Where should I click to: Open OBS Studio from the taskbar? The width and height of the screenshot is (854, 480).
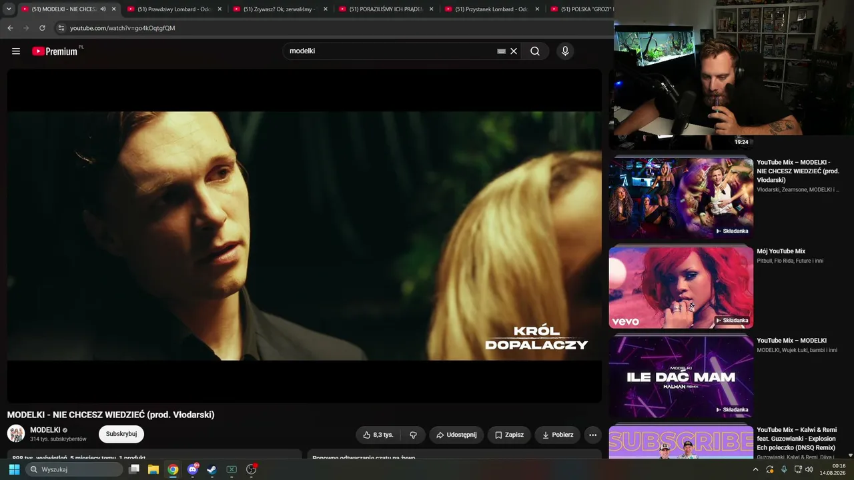click(x=252, y=469)
